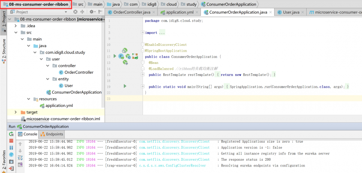This screenshot has width=362, height=173.
Task: Pause program output in Run panel
Action: [11, 147]
